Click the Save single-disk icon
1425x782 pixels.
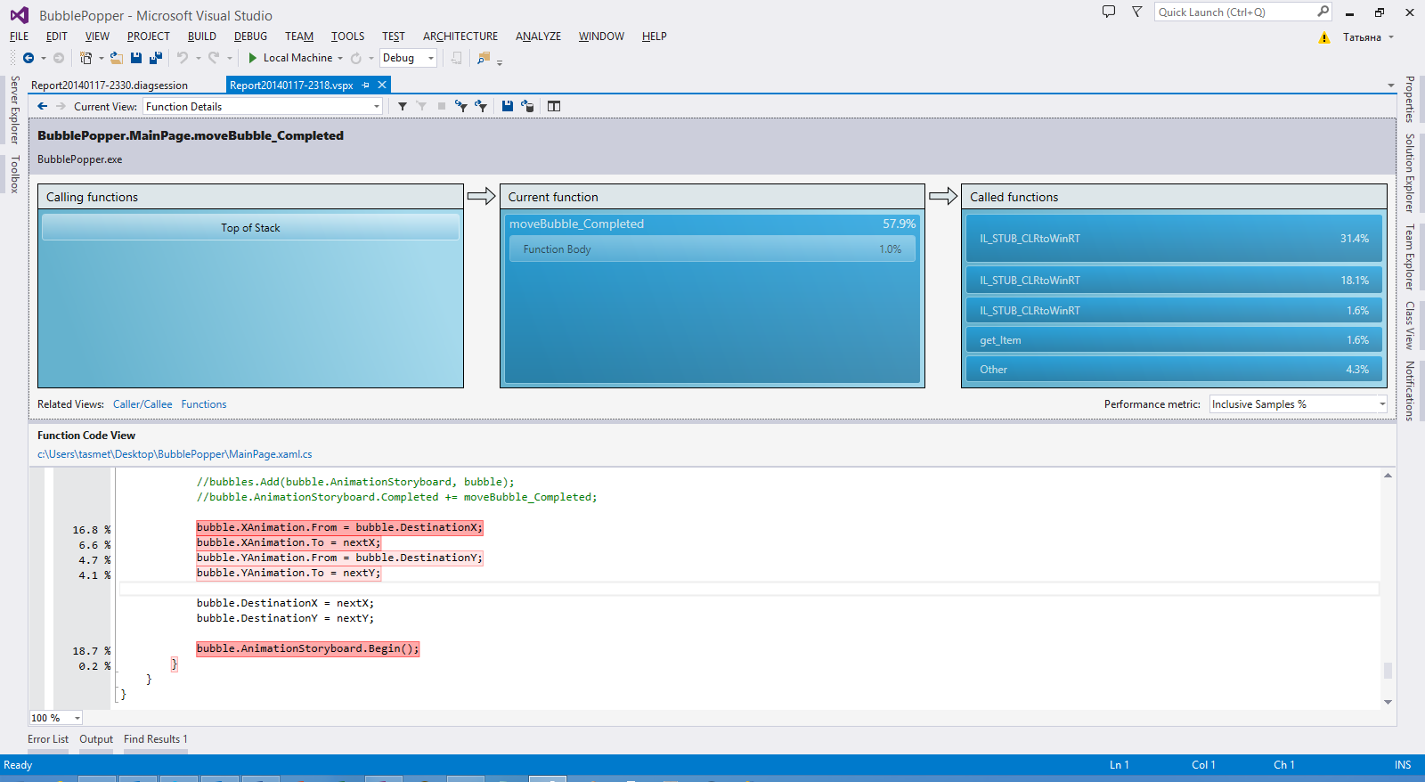(136, 58)
